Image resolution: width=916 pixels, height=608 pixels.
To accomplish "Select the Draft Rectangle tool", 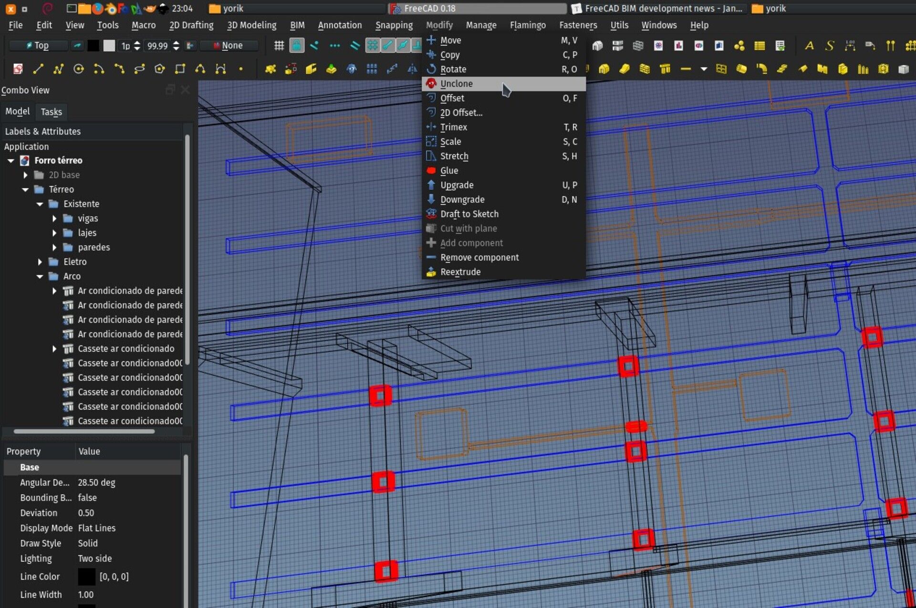I will [x=180, y=69].
